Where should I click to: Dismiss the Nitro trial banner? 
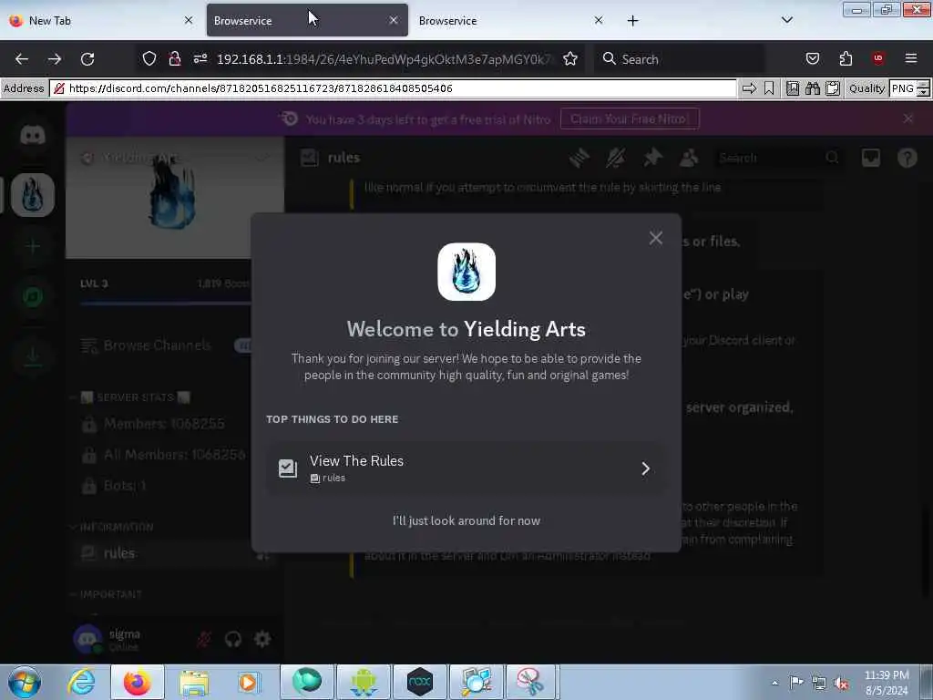(908, 118)
